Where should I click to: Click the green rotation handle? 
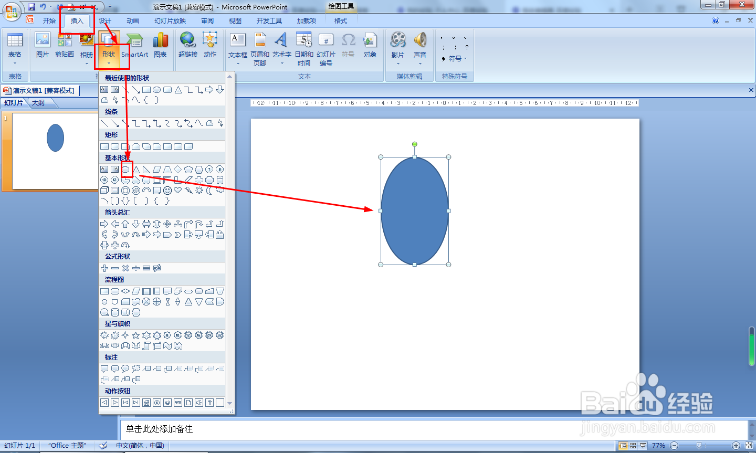tap(415, 144)
